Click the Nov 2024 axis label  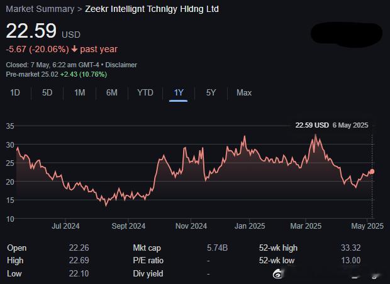pos(191,226)
